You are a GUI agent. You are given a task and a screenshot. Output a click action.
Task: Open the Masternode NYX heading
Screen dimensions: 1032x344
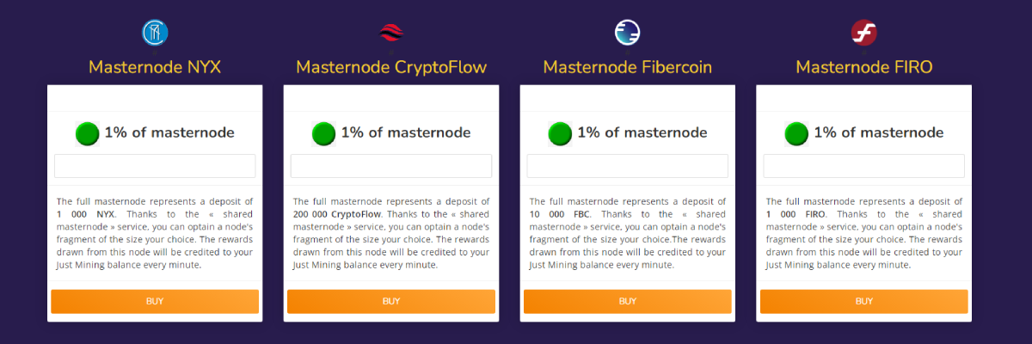pyautogui.click(x=155, y=67)
